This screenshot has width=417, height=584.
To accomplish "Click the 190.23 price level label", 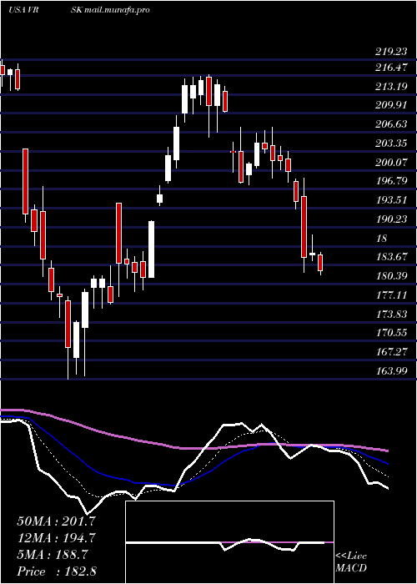I will pos(391,219).
